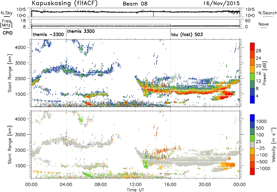Screen dimensions: 277x192
Task: Click the '20:00' time tick label
Action: click(x=205, y=185)
